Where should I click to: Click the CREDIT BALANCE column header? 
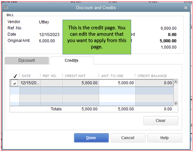point(152,76)
